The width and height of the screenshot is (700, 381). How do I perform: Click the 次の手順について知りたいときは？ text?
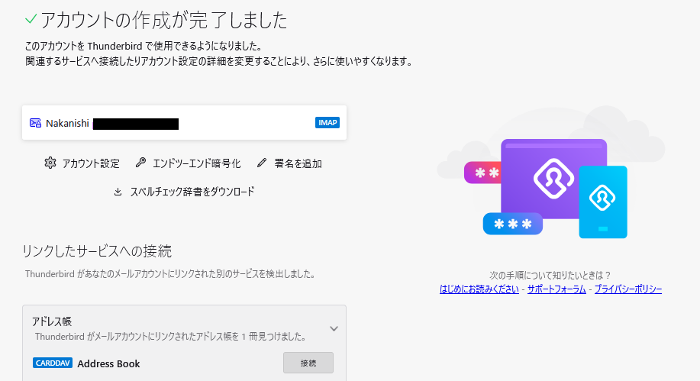[x=550, y=275]
